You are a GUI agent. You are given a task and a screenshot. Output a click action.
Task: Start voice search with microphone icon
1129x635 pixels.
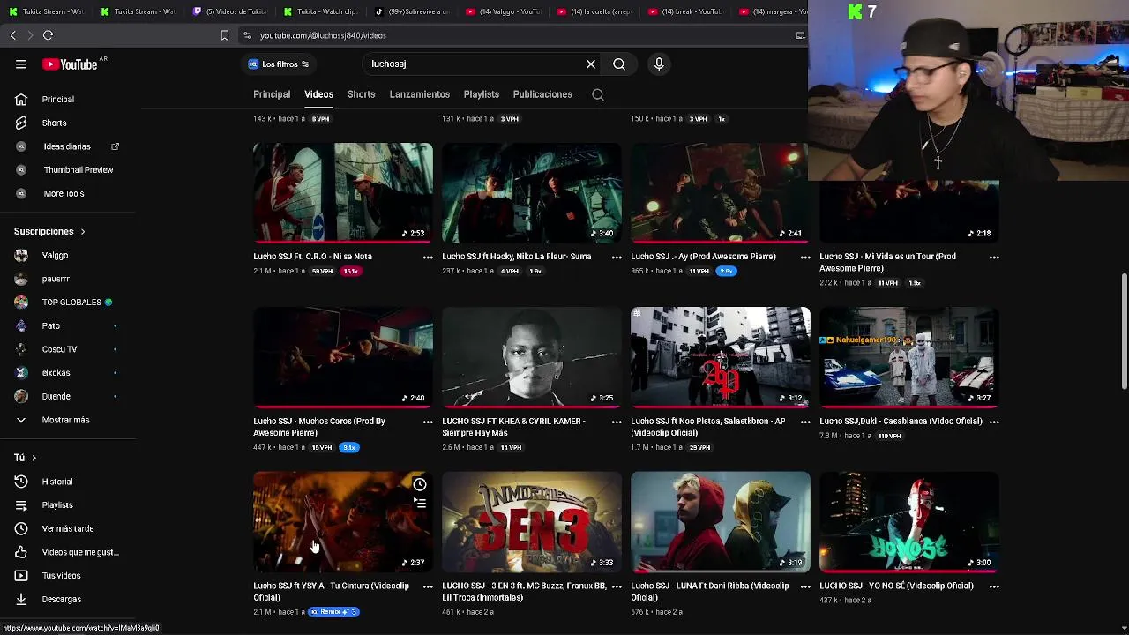point(659,64)
